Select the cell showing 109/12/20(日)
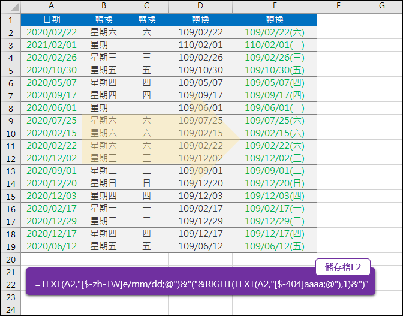403x316 pixels. (x=275, y=183)
